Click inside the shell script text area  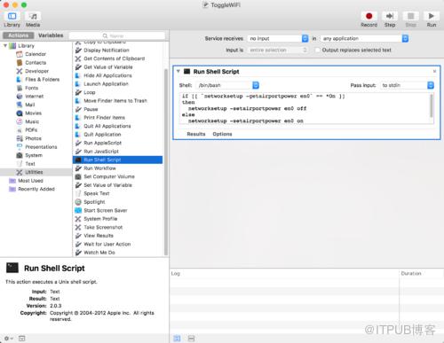tap(305, 108)
